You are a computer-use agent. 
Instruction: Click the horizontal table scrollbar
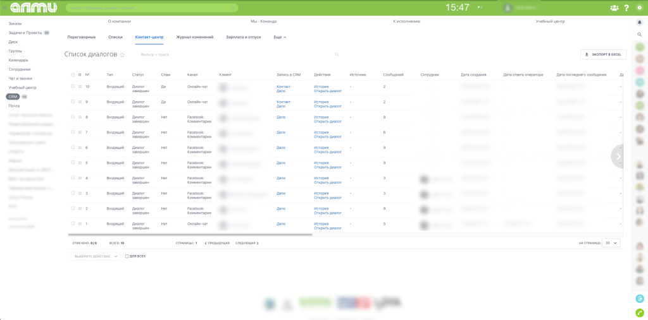pos(191,235)
